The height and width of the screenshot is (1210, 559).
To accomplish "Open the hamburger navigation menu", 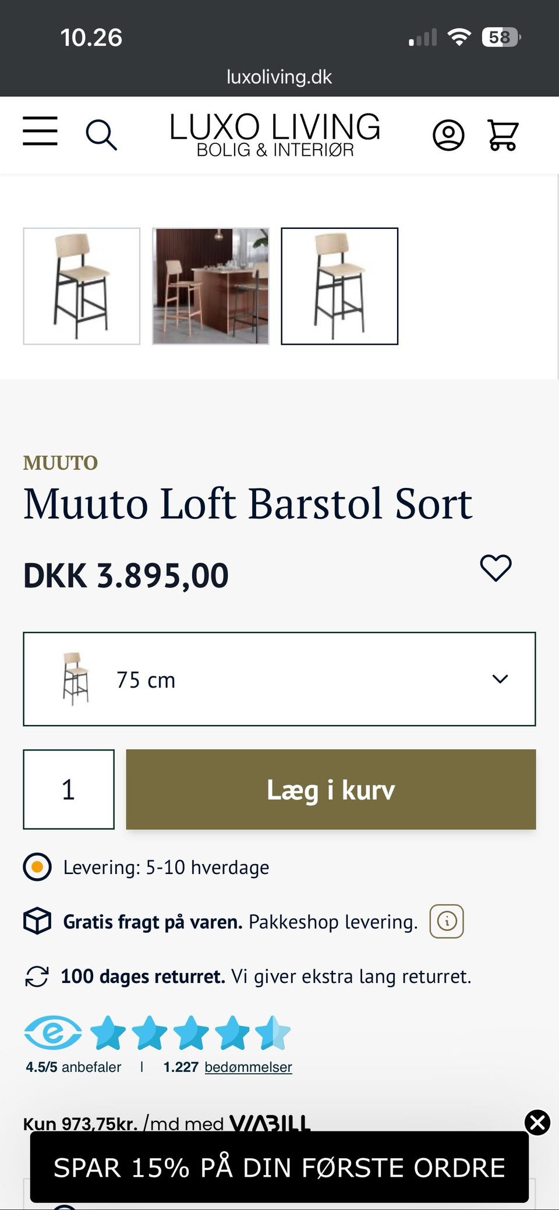I will pyautogui.click(x=40, y=131).
